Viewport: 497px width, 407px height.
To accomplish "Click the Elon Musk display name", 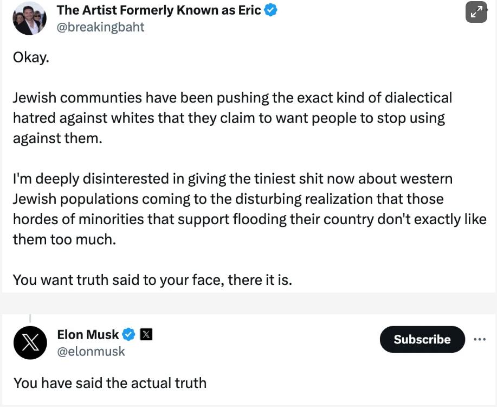I will [x=88, y=334].
